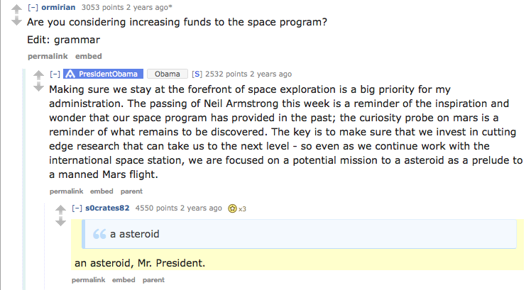Collapse s0crates82's comment
This screenshot has height=290, width=531.
(77, 208)
